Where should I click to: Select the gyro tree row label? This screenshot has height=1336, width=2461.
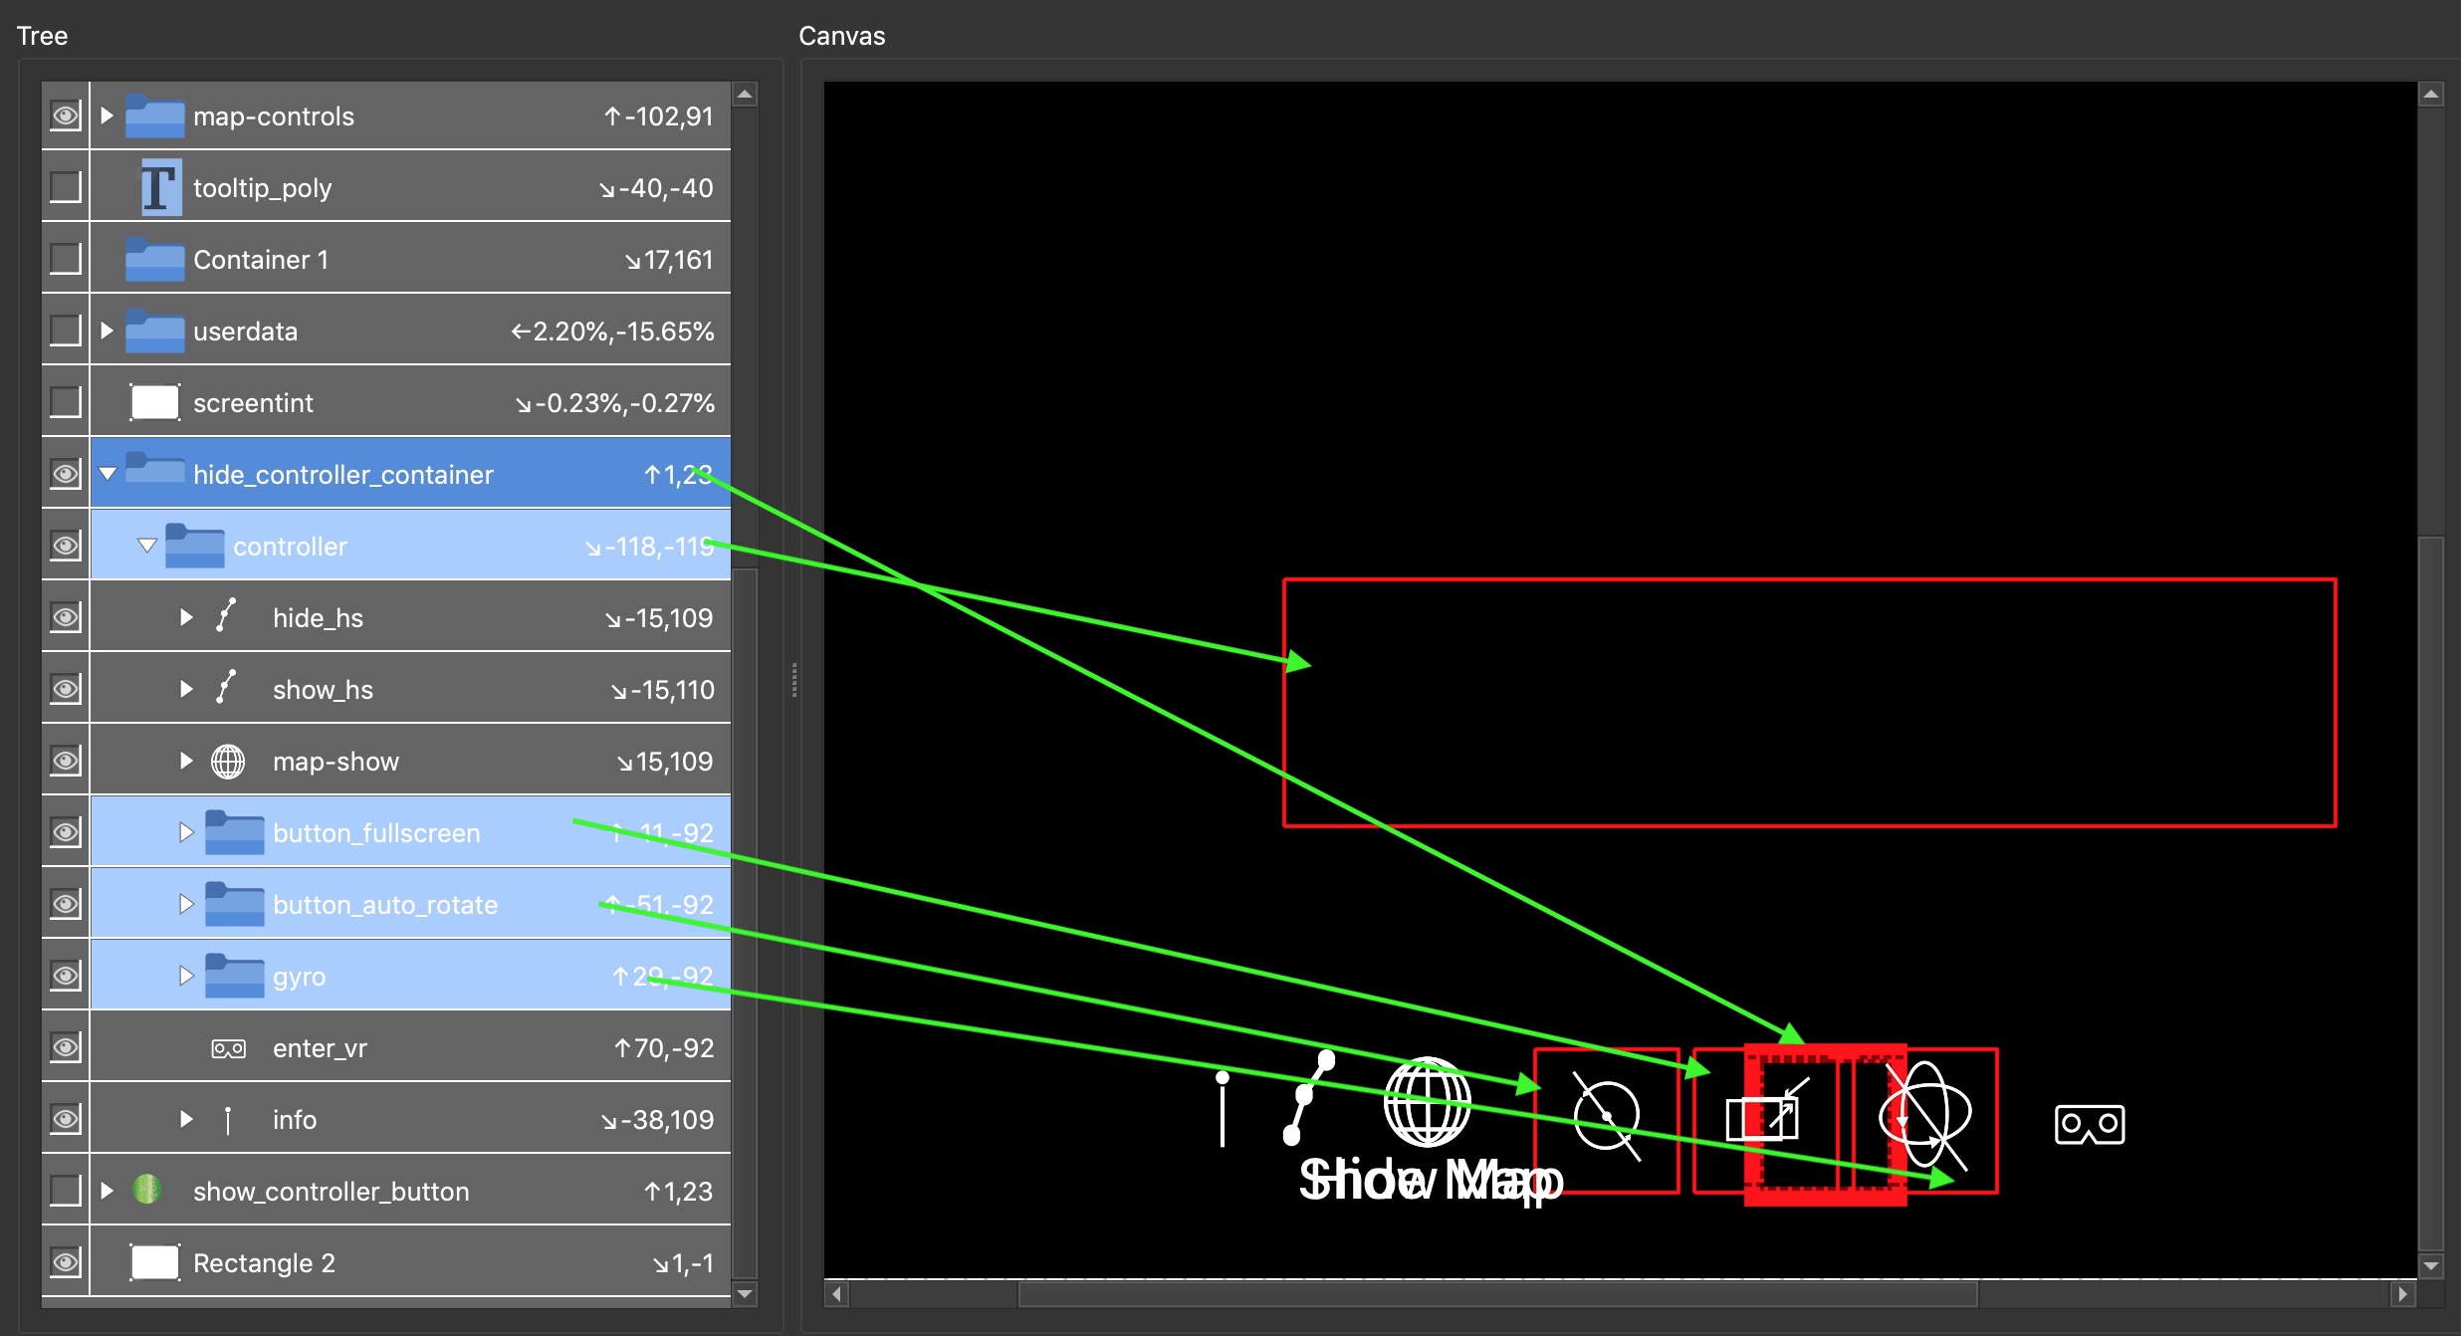tap(300, 977)
